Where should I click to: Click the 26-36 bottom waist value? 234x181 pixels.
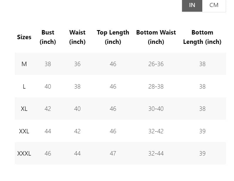pos(156,64)
